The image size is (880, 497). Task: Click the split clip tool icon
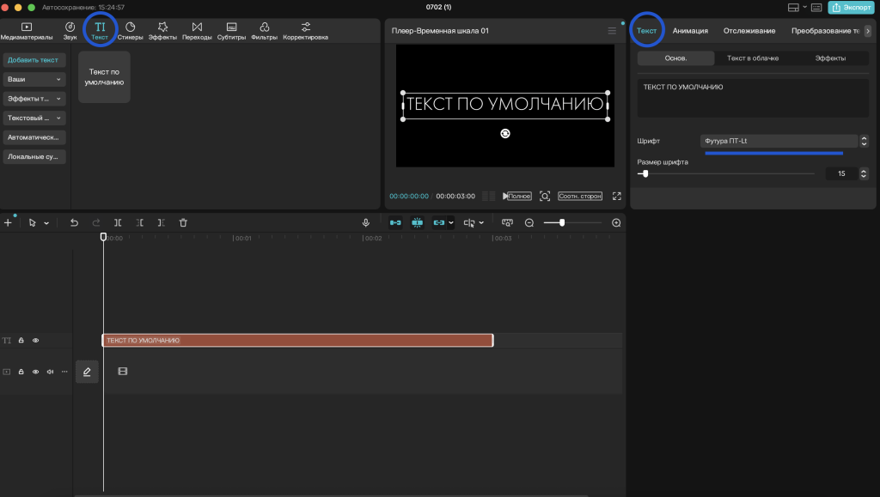point(118,222)
